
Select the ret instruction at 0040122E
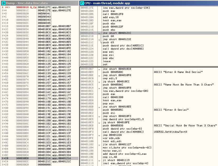click(x=105, y=64)
